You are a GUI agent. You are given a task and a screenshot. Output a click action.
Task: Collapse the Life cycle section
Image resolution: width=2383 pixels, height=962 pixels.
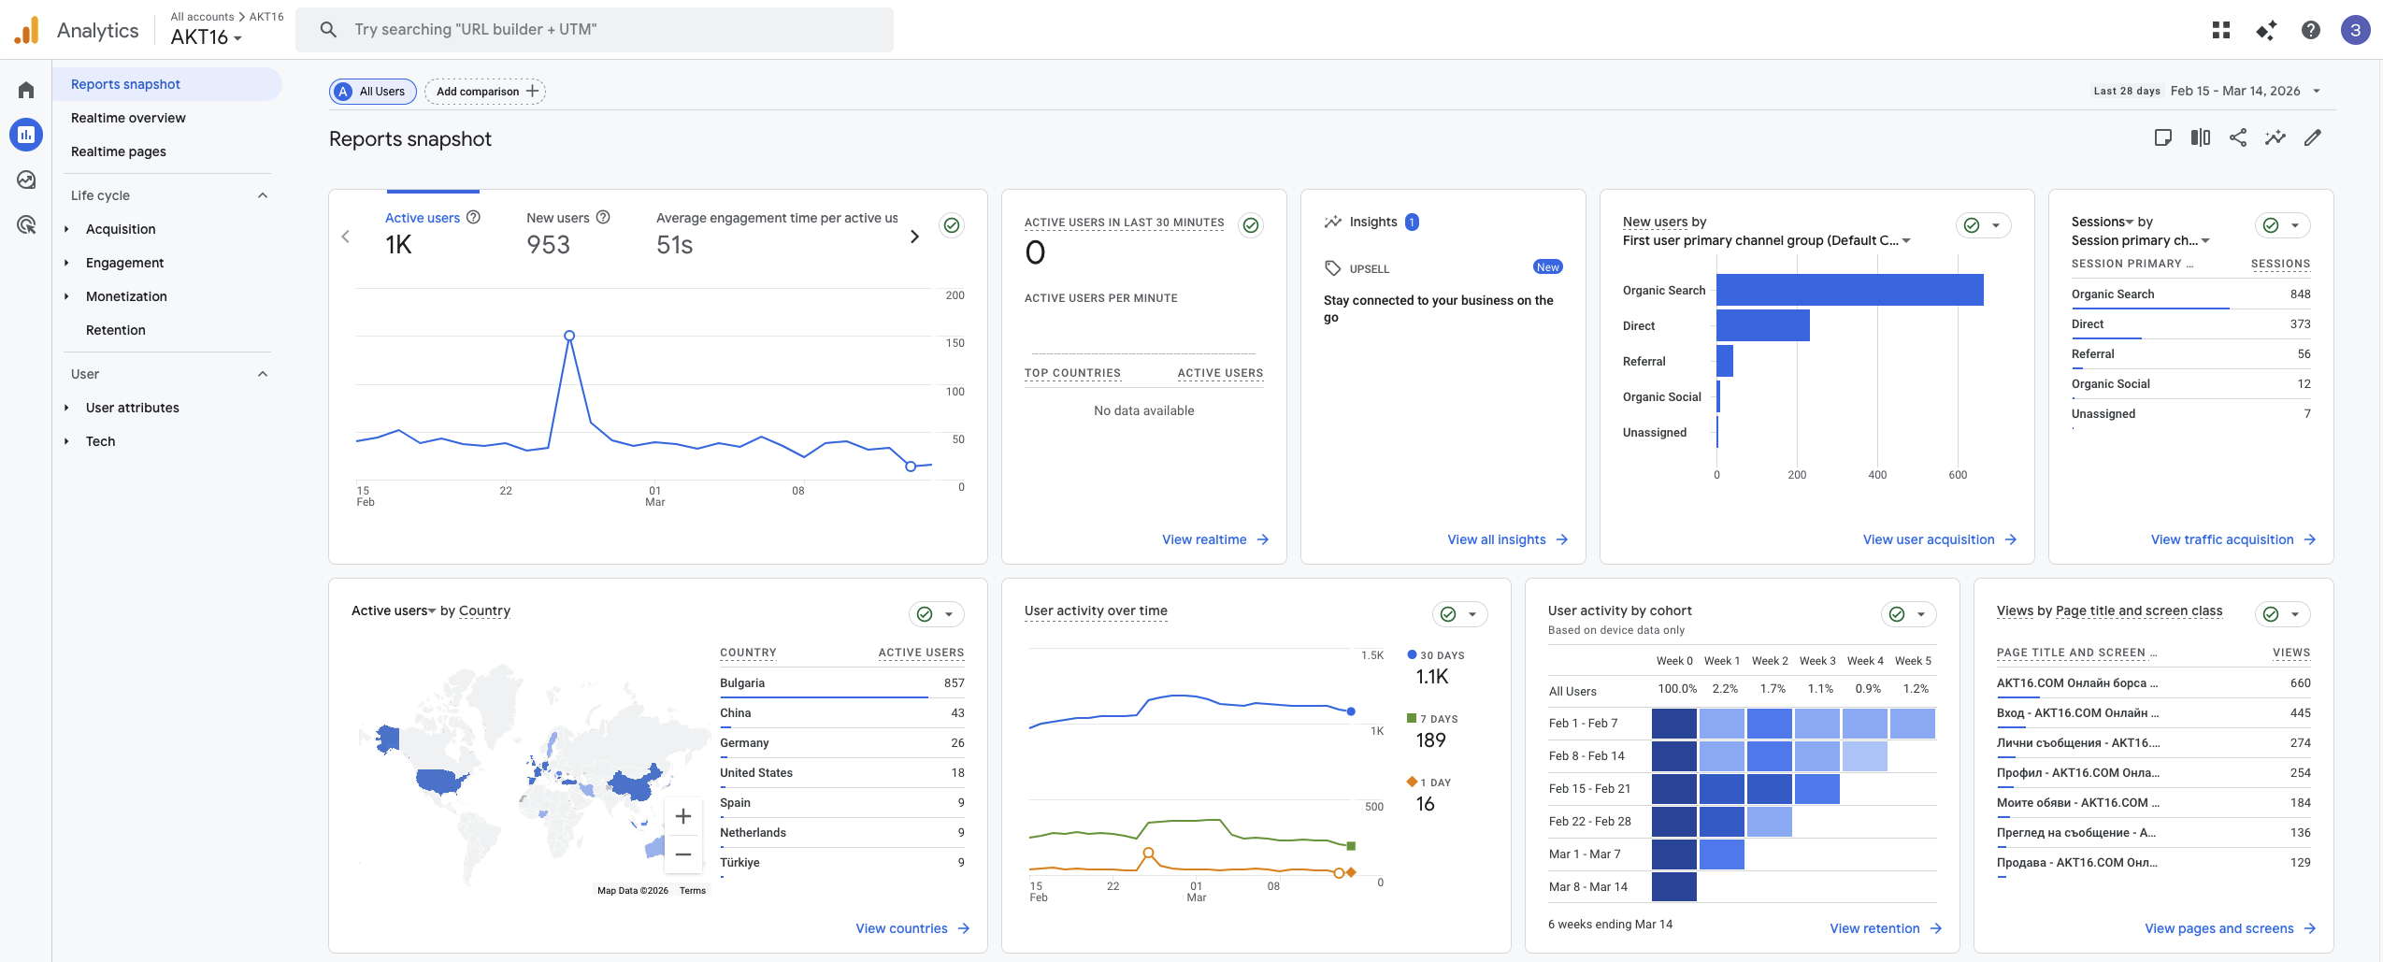[263, 195]
